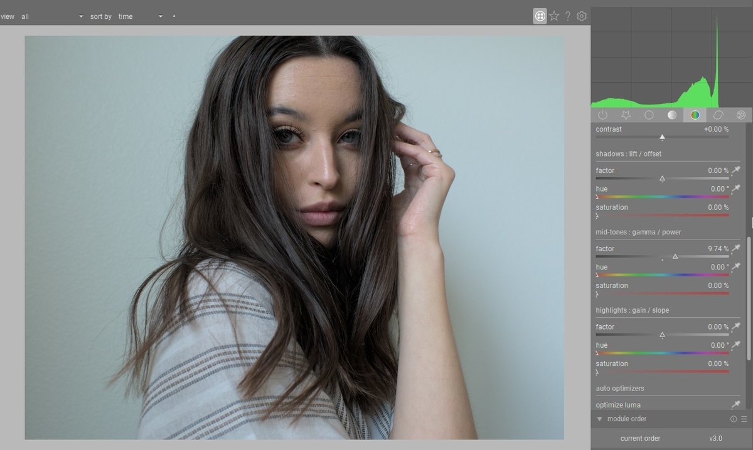Open the view 'all' dropdown

coord(51,16)
